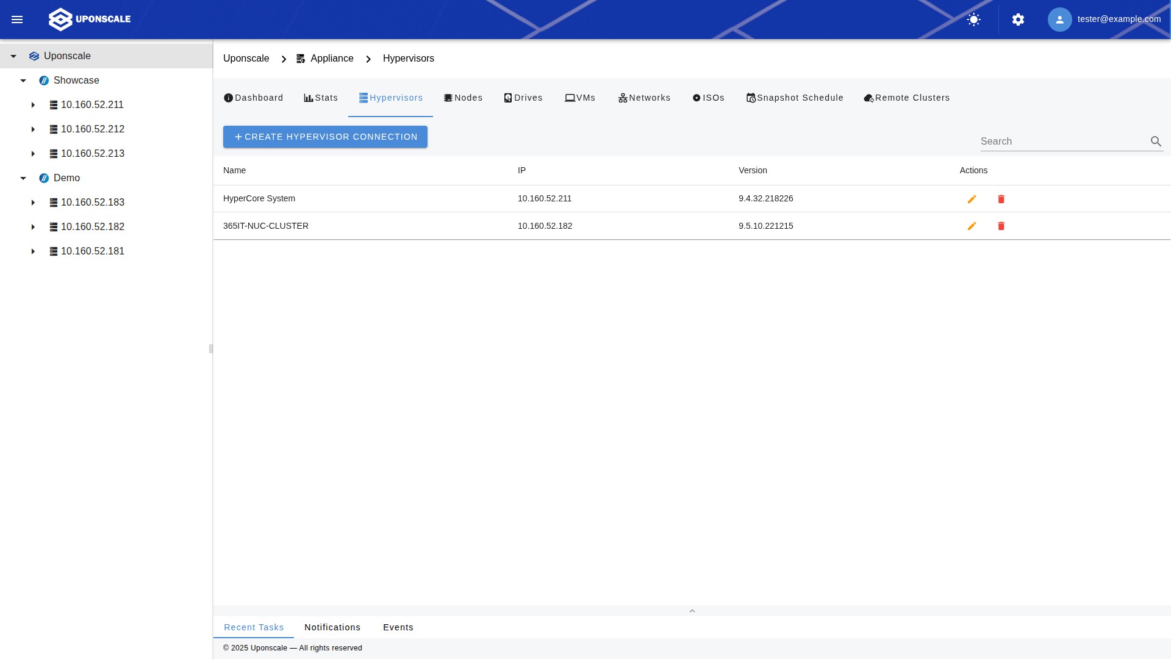Open settings via the gear icon
The image size is (1171, 659).
(x=1018, y=20)
